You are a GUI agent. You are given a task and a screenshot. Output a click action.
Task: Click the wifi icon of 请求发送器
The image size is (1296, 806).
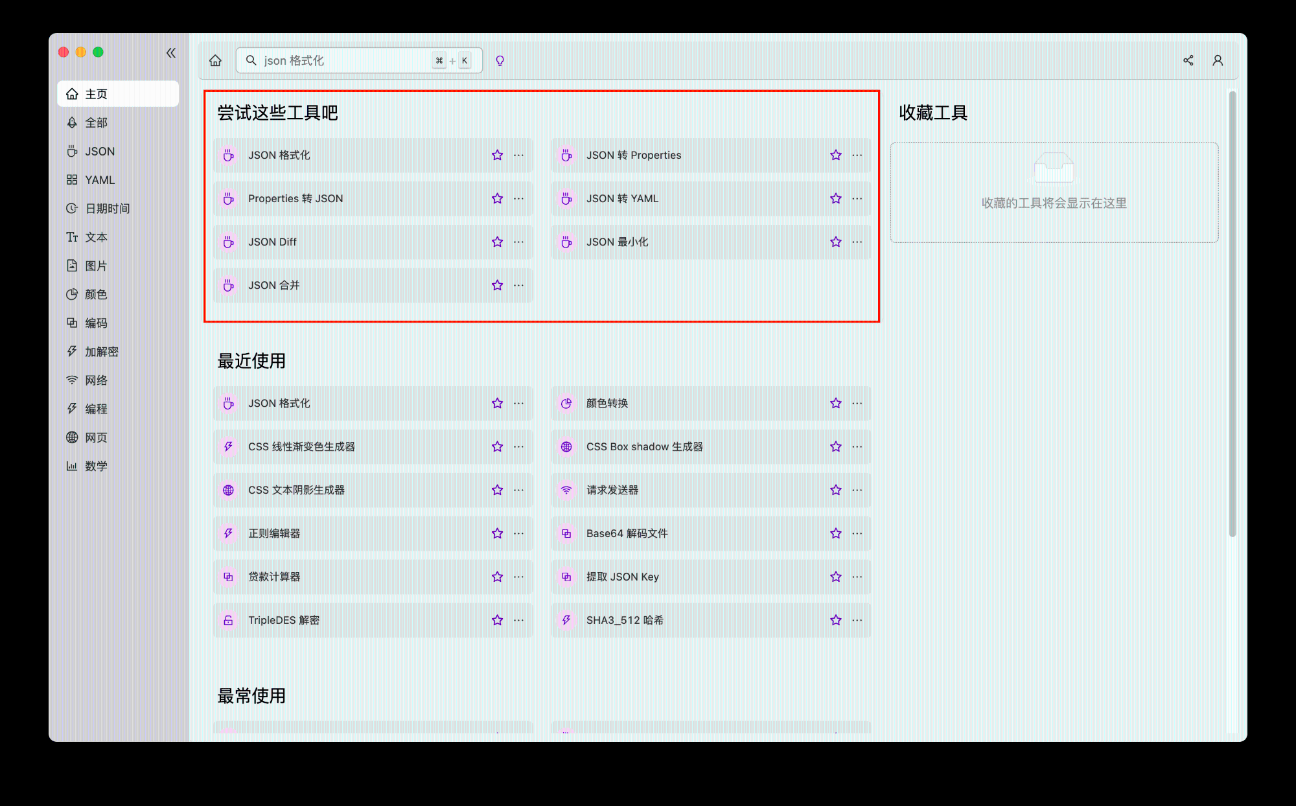(x=566, y=490)
